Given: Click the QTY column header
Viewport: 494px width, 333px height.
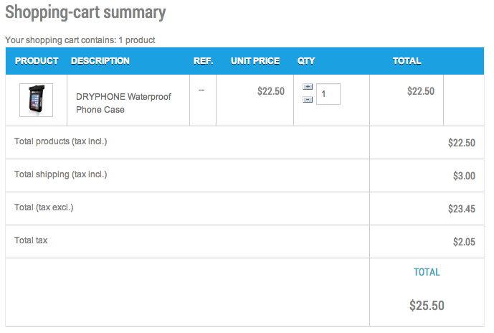Looking at the screenshot, I should click(x=306, y=61).
